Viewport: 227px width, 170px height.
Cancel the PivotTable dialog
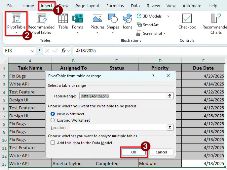(x=161, y=152)
